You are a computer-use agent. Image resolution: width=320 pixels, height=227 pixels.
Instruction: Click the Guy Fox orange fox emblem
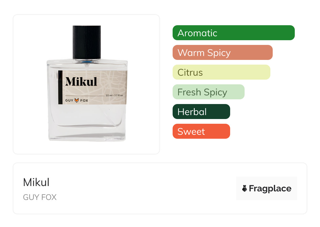coord(77,100)
